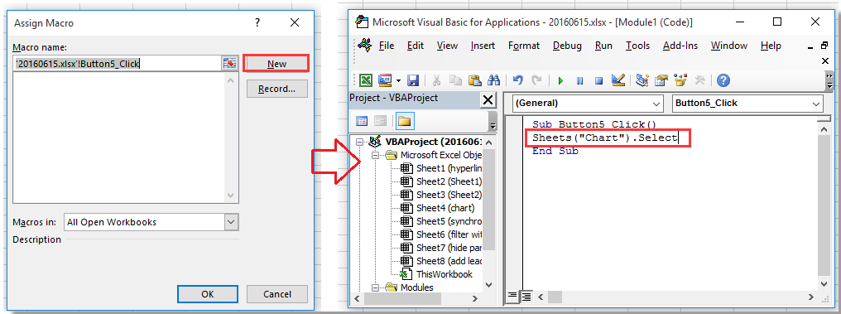The image size is (841, 314).
Task: Click the Redo arrow icon
Action: pyautogui.click(x=536, y=80)
